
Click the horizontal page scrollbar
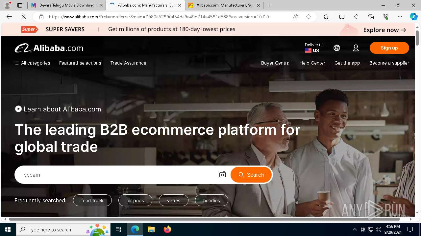click(x=204, y=219)
